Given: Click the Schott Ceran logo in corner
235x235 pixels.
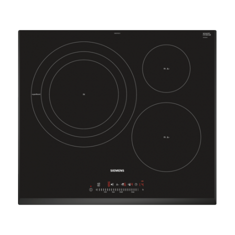Looking at the screenshot, I should tap(207, 35).
